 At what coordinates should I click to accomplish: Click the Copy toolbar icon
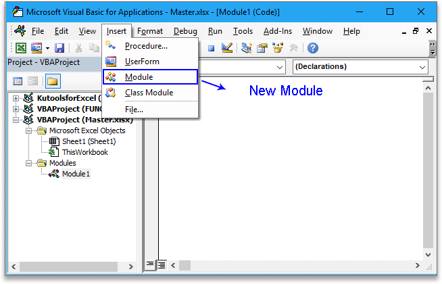(x=94, y=48)
